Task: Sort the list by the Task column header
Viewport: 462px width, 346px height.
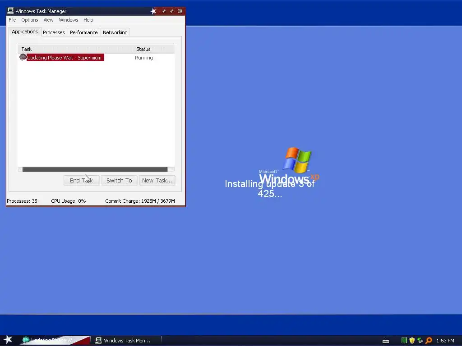Action: click(x=75, y=49)
